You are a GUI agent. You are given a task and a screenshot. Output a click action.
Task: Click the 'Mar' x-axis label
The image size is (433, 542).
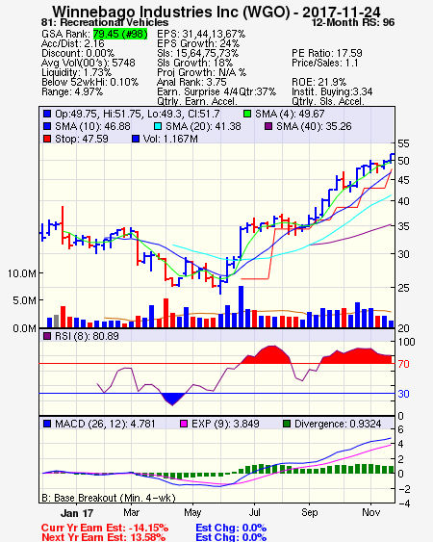pyautogui.click(x=131, y=512)
